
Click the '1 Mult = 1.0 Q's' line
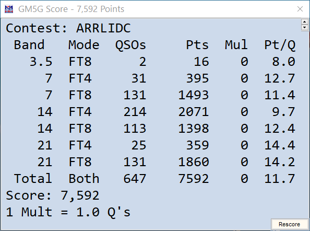click(68, 212)
